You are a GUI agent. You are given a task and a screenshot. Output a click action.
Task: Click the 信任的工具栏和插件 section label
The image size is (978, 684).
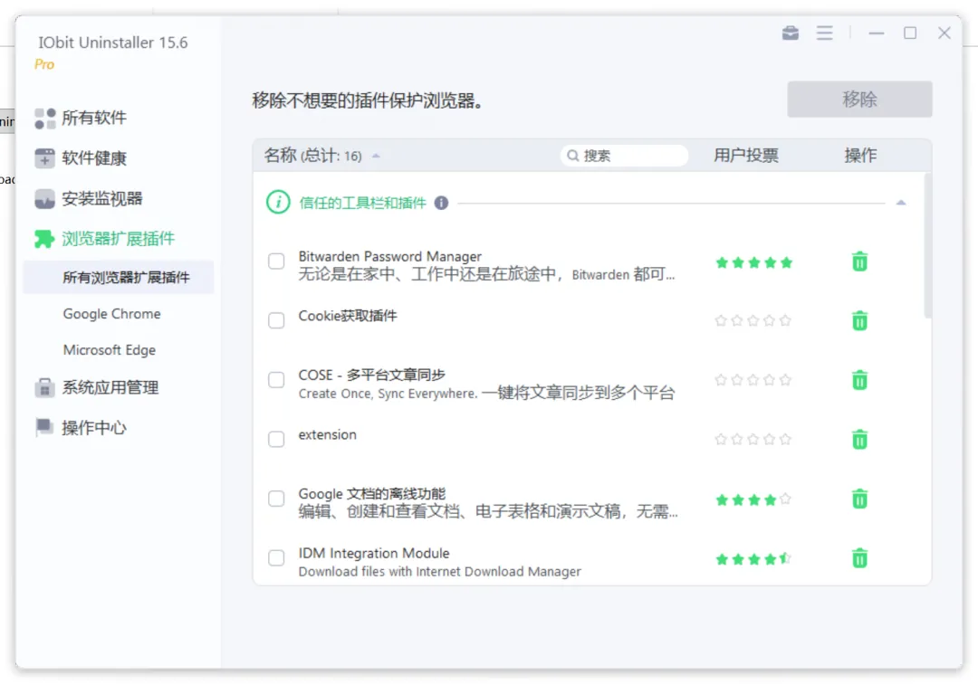(x=362, y=203)
